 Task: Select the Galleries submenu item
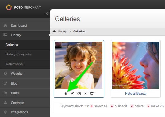pos(25,45)
